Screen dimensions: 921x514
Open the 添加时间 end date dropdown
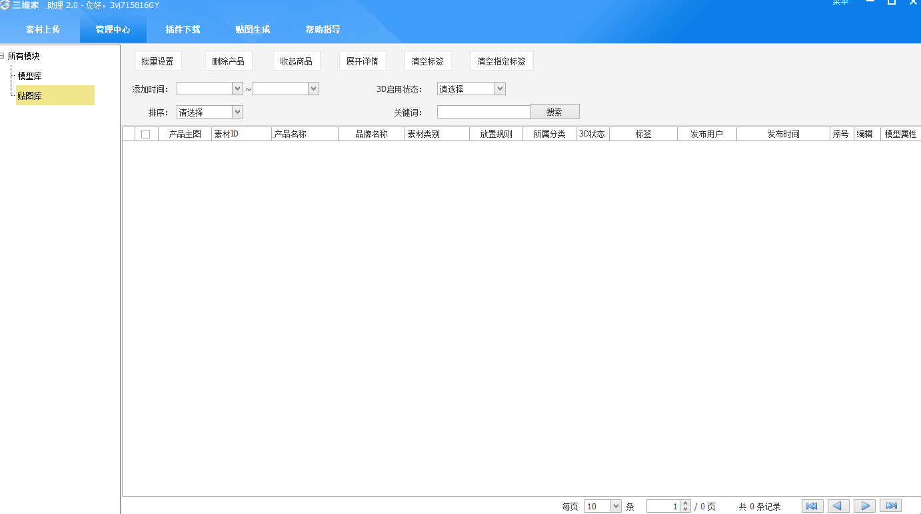[314, 89]
